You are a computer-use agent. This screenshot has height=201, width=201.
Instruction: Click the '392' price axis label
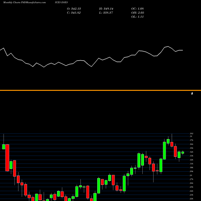tap(191, 133)
